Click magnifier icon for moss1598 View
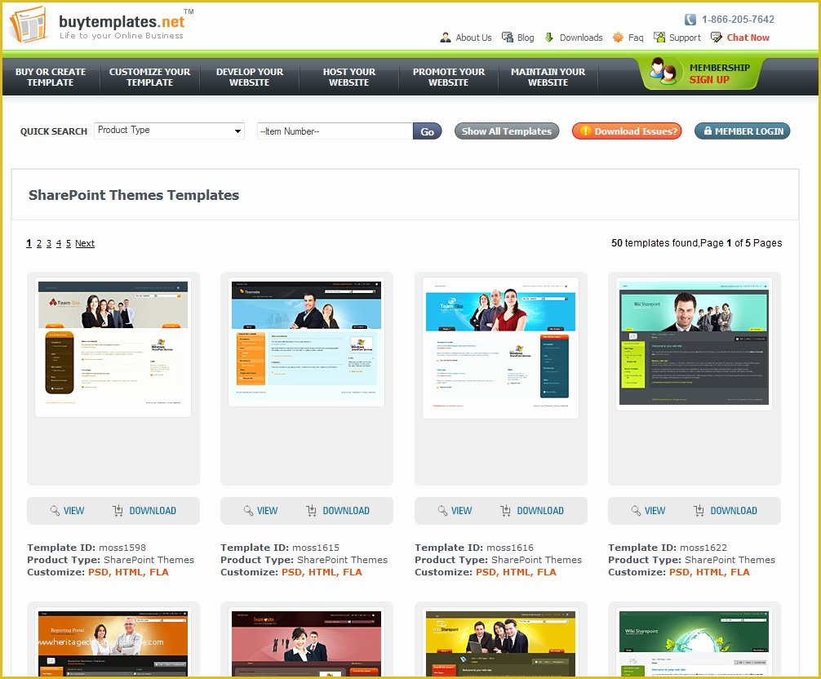This screenshot has width=821, height=679. coord(55,510)
